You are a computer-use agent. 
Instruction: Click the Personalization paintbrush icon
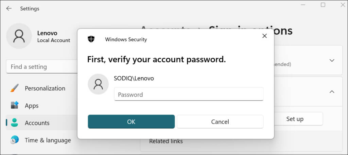pyautogui.click(x=15, y=88)
